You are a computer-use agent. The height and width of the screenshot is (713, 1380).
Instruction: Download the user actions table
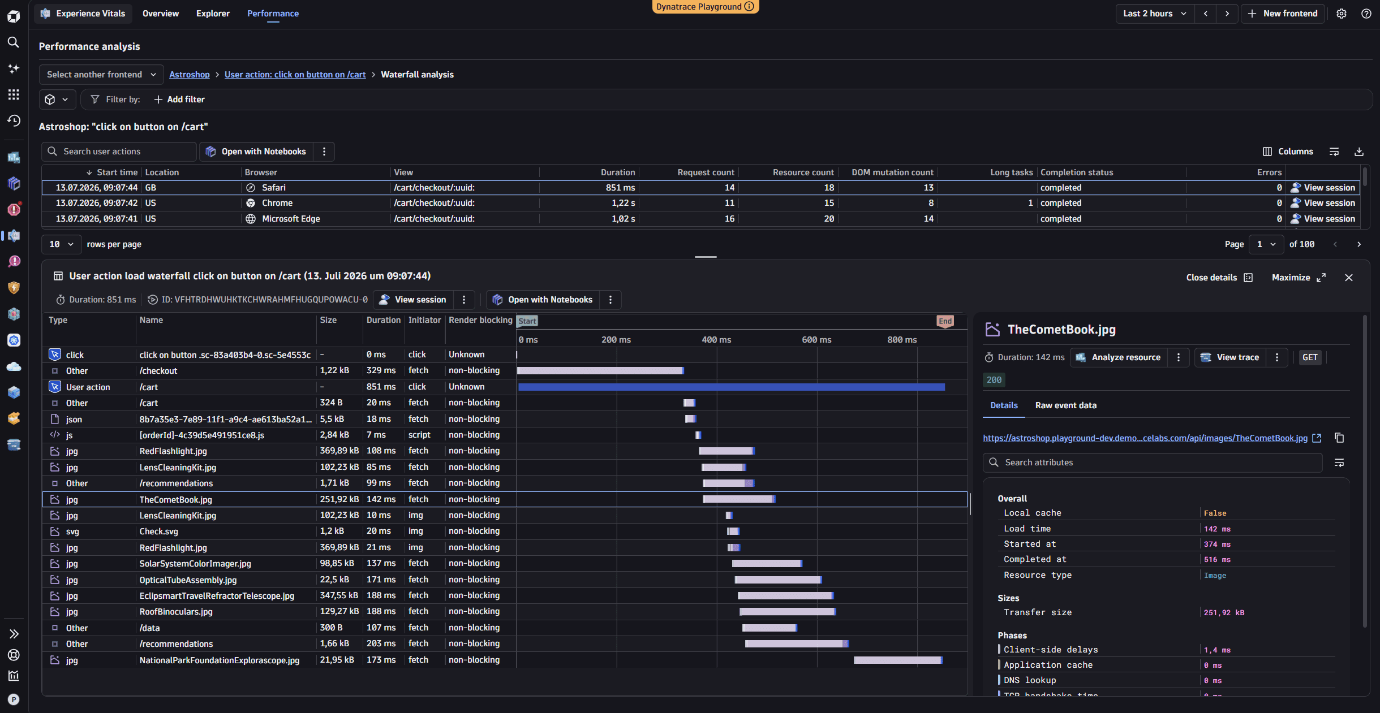(x=1359, y=152)
